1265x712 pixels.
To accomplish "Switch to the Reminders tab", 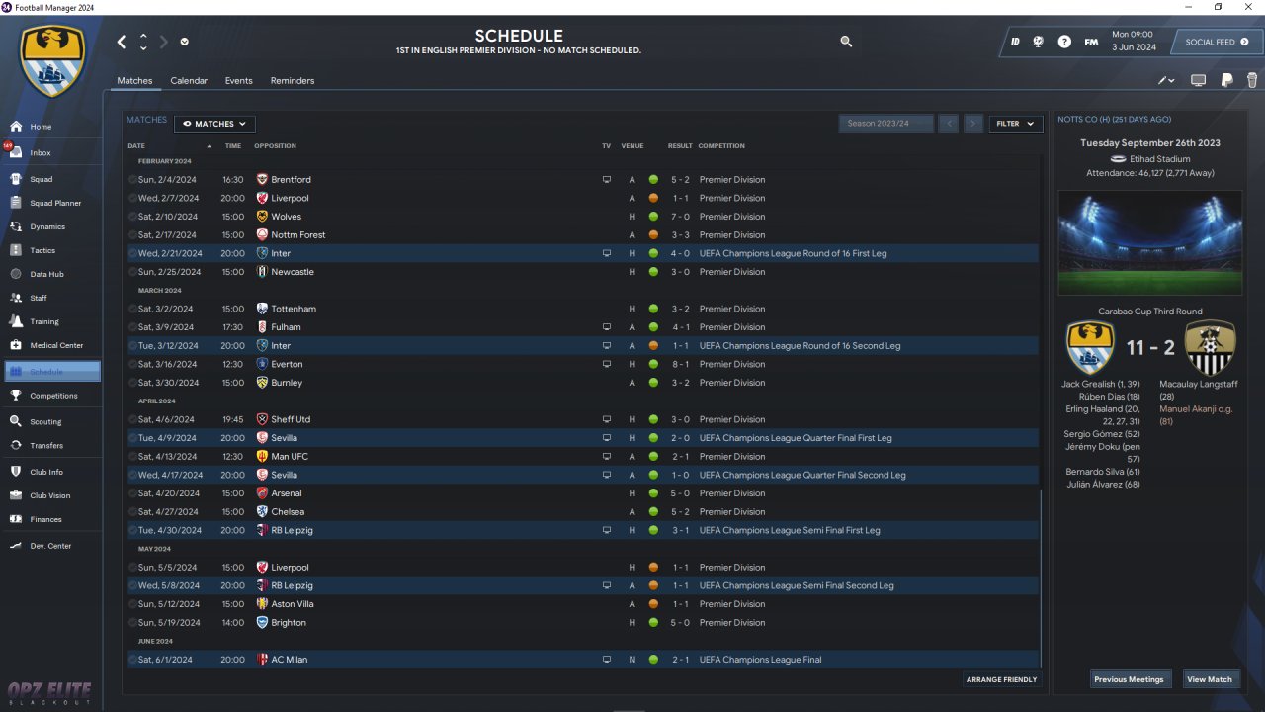I will coord(293,81).
